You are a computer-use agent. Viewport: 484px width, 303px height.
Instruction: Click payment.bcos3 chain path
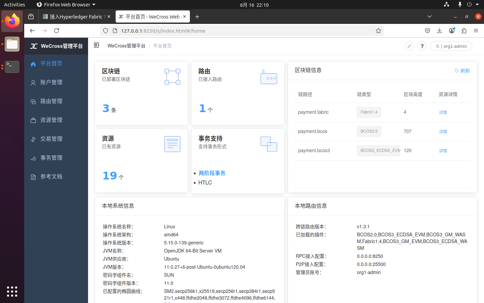[314, 150]
